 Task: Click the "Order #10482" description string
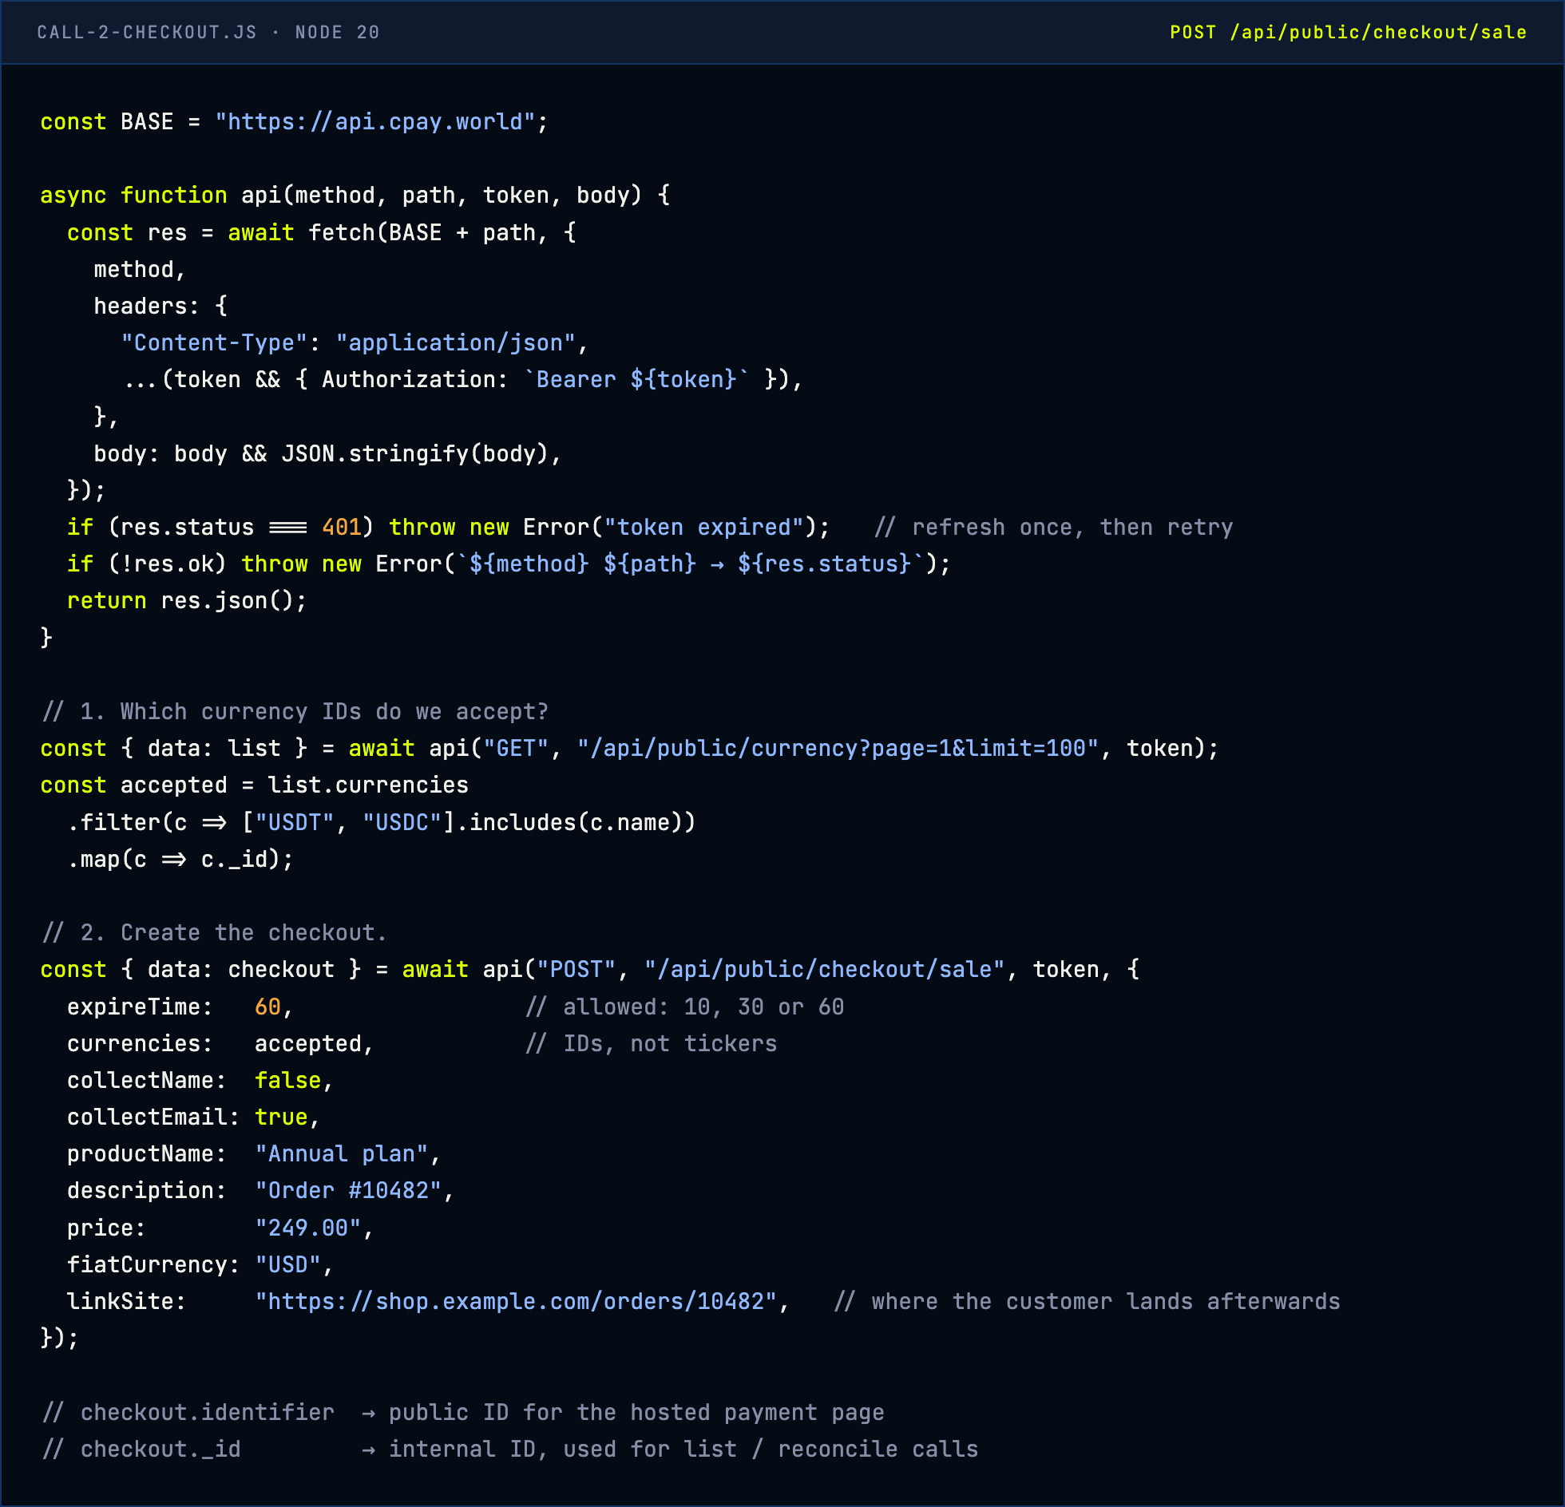coord(348,1190)
